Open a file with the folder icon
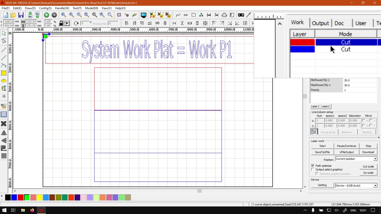381x214 pixels. [x=13, y=15]
